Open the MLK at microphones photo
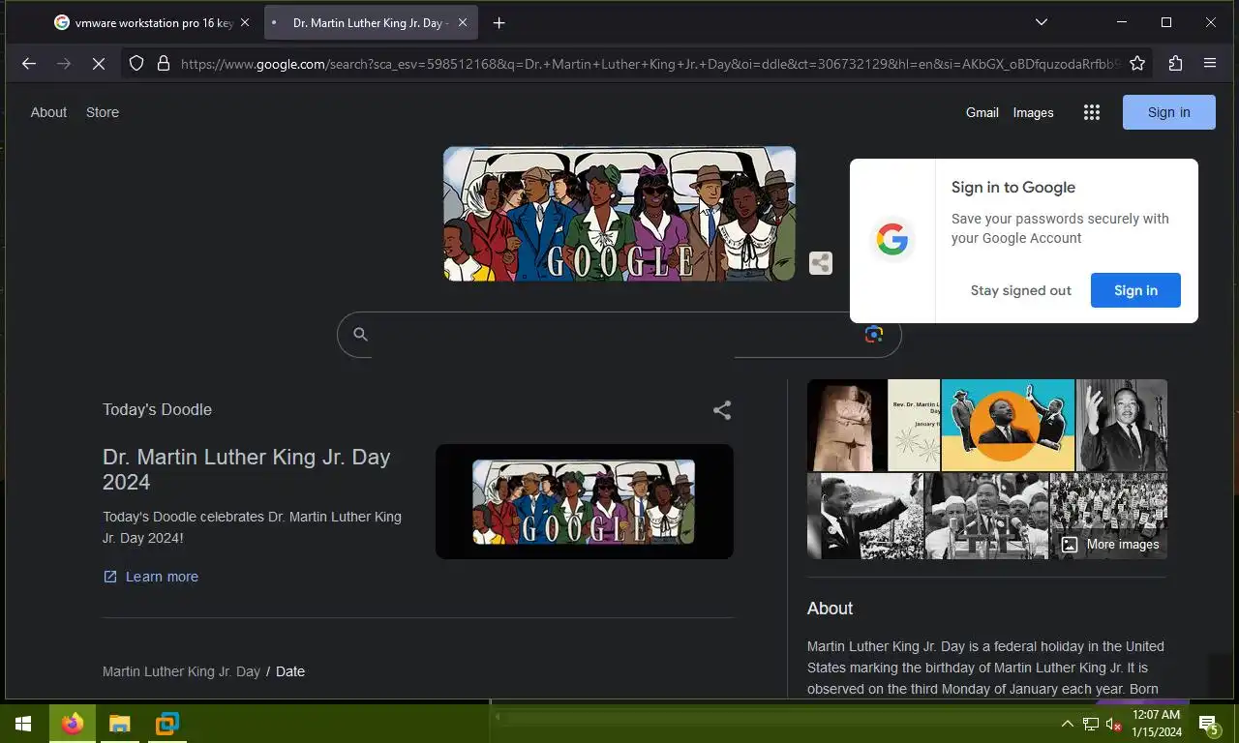 tap(986, 516)
